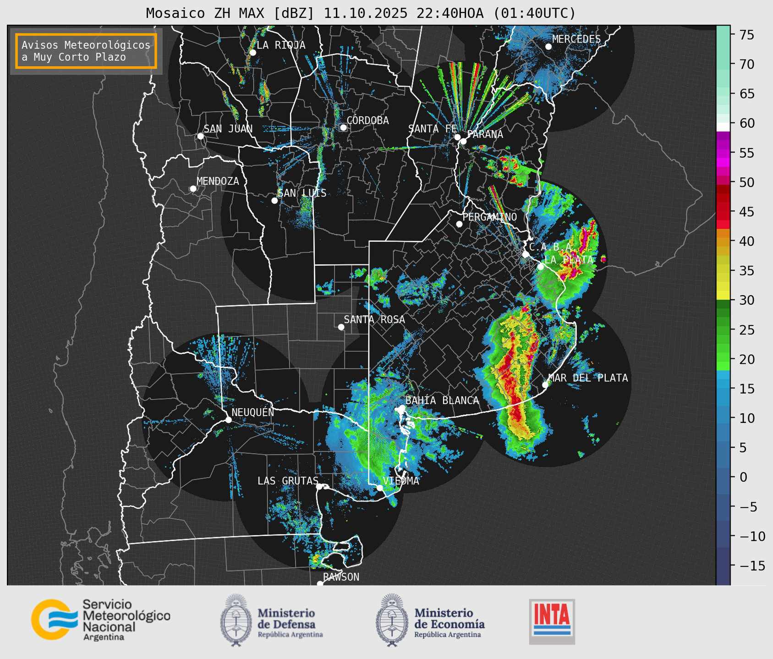This screenshot has height=659, width=773.
Task: Select the Córdoba city marker dot
Action: (343, 127)
